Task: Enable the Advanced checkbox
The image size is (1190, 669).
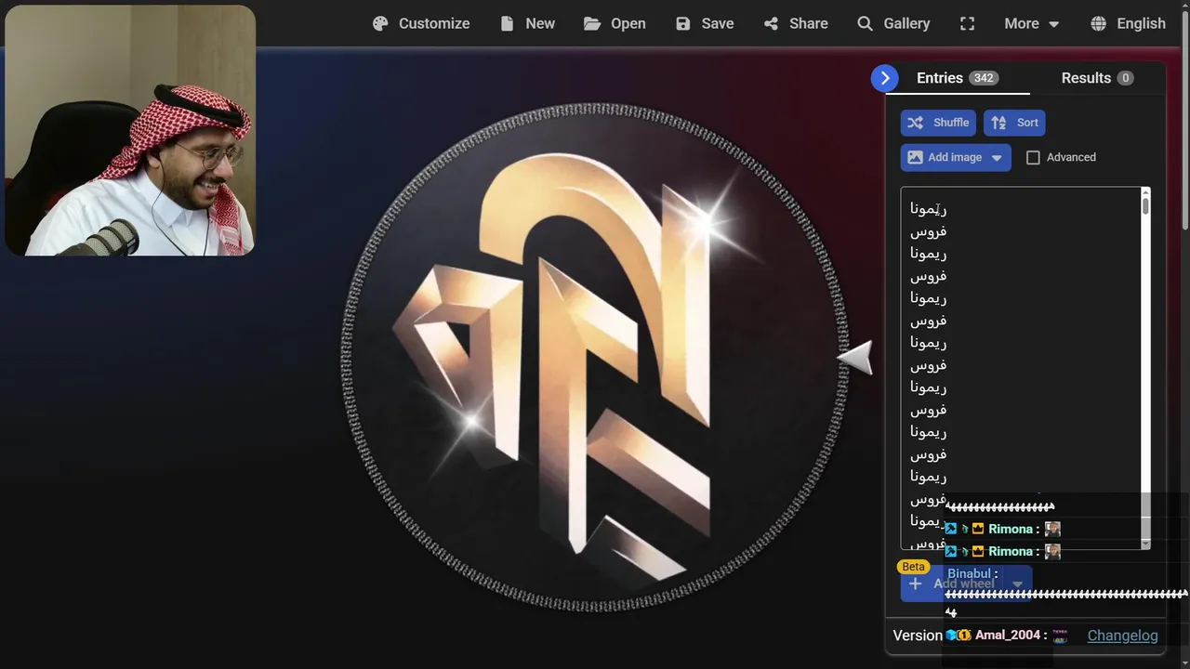Action: click(x=1033, y=157)
